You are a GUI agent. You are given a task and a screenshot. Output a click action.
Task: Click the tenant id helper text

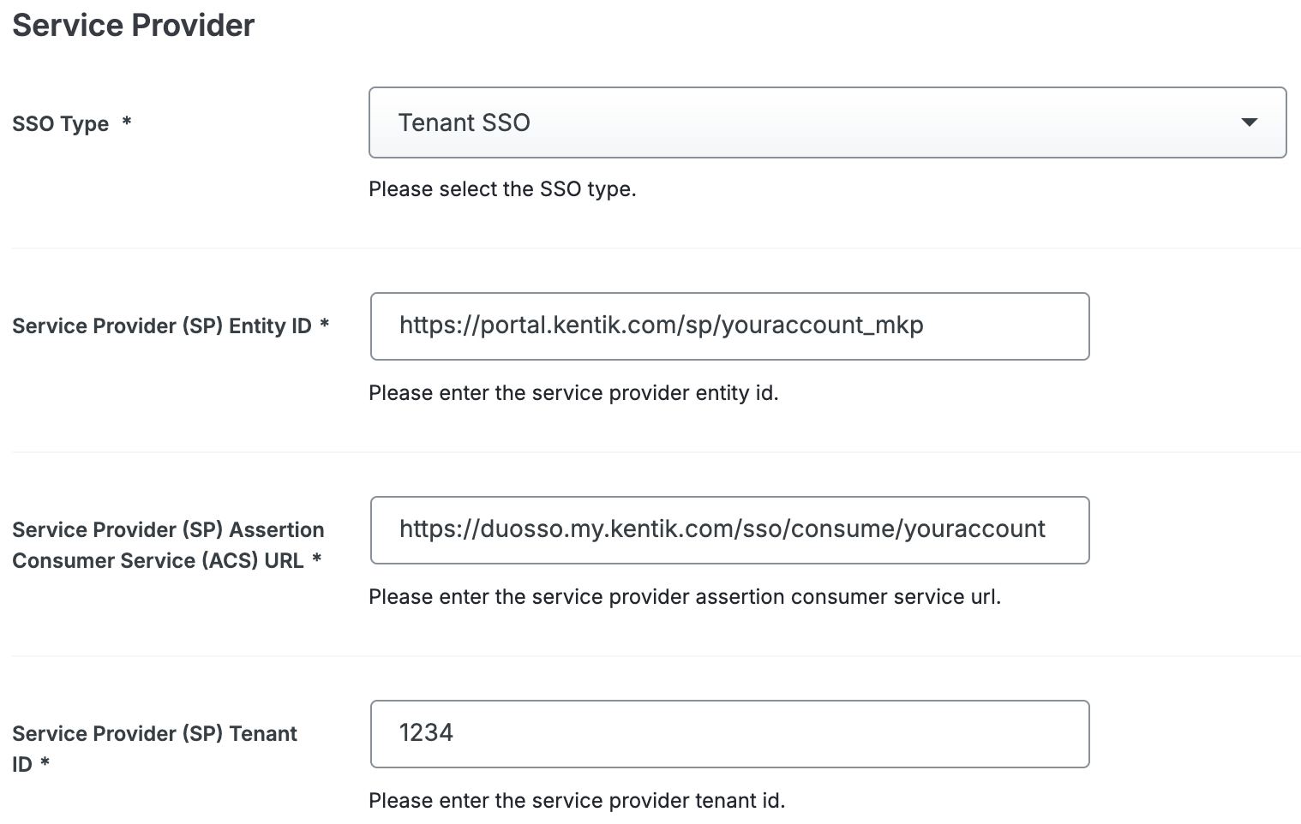pos(577,800)
